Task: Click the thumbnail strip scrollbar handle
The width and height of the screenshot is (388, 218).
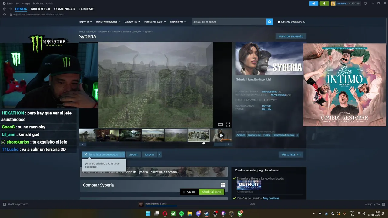Action: pos(220,144)
